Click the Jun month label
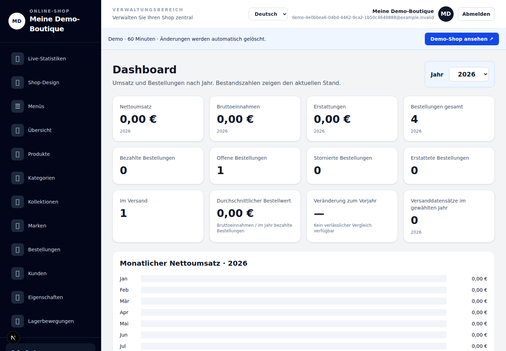The image size is (506, 351). pos(124,335)
